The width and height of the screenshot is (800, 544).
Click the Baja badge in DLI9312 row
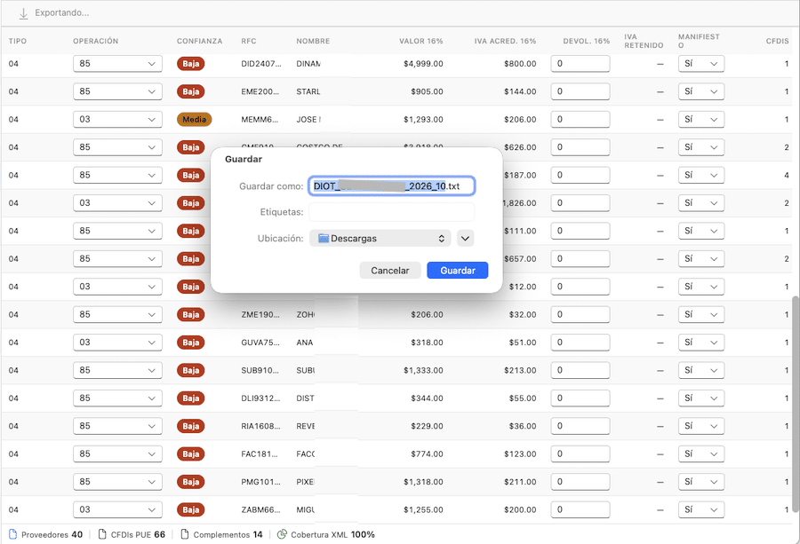tap(191, 398)
